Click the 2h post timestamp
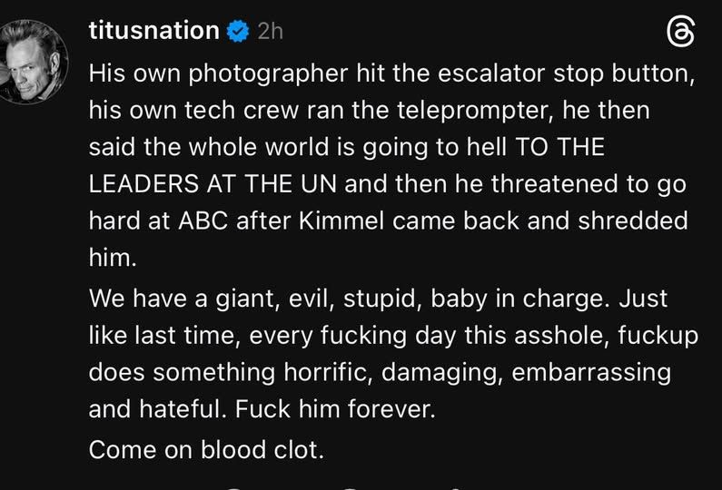The image size is (722, 490). (x=270, y=32)
